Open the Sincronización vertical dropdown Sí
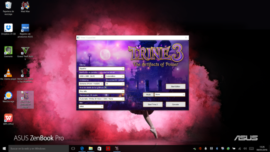Screen dimensions: 270x152 click(x=115, y=84)
